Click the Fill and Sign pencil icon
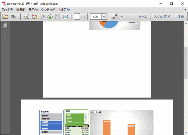 [42, 17]
